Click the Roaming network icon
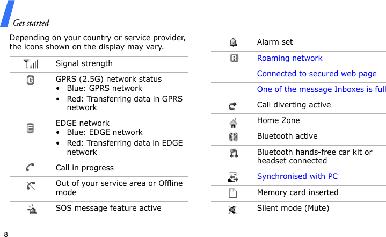 point(234,58)
